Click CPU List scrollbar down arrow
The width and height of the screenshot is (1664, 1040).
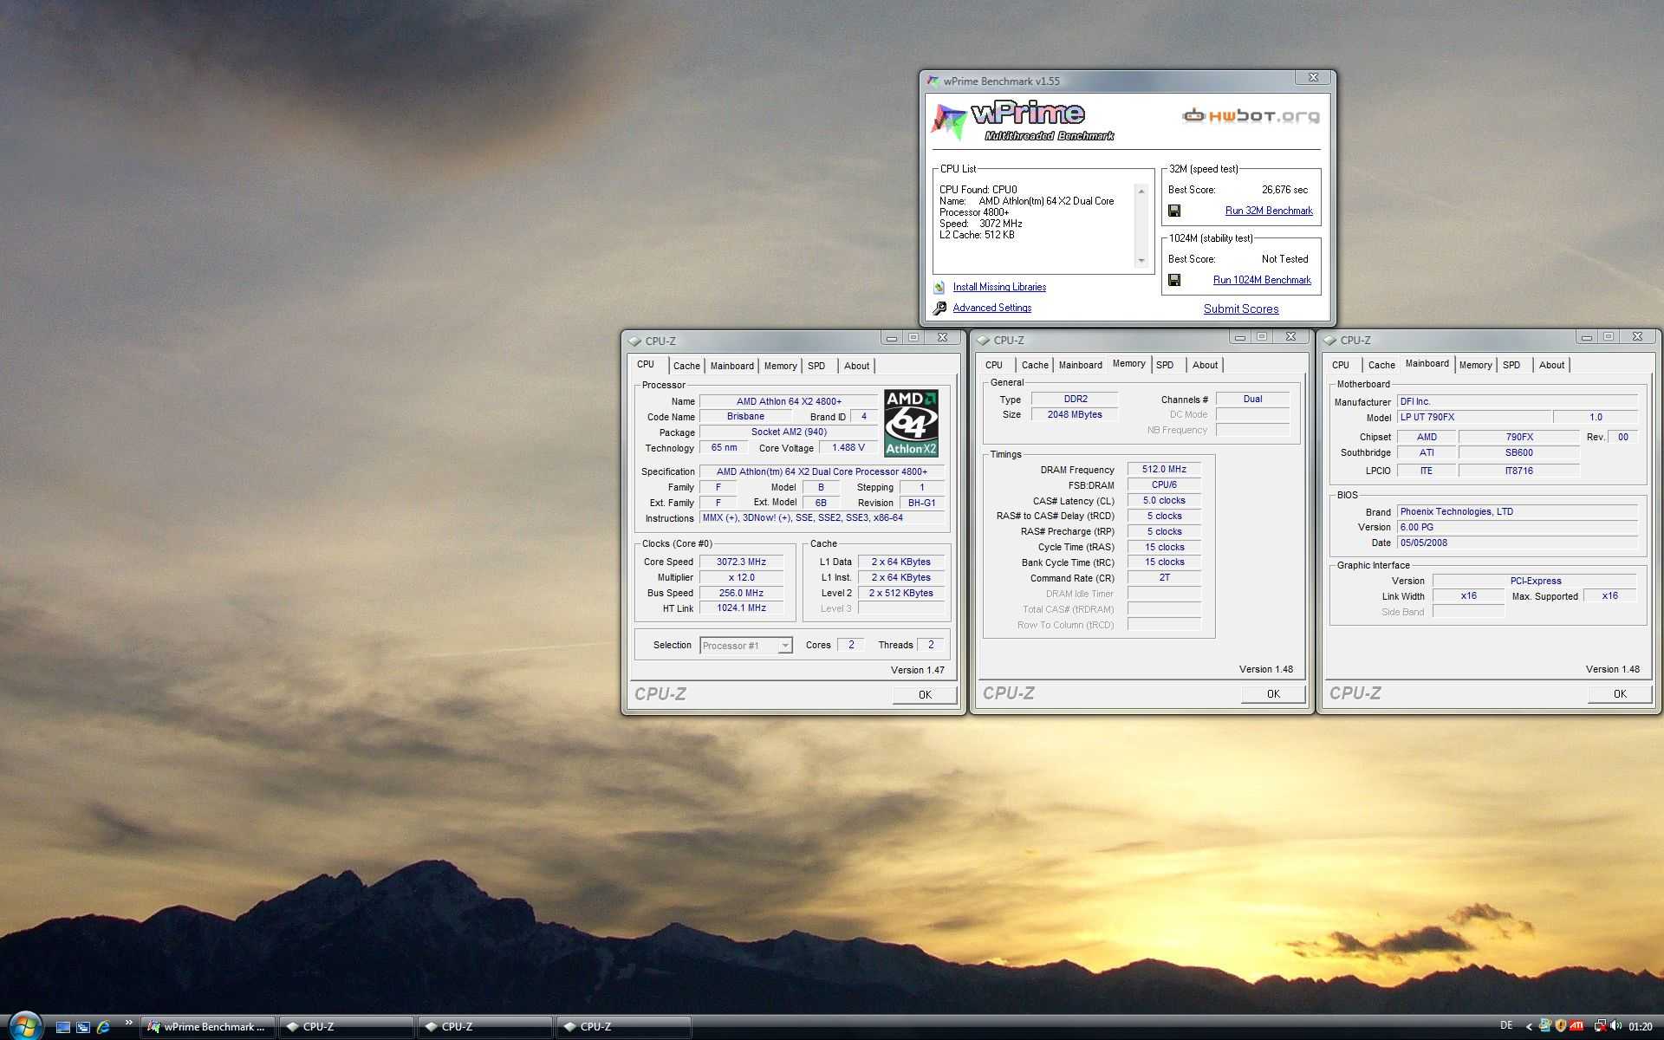pyautogui.click(x=1141, y=260)
